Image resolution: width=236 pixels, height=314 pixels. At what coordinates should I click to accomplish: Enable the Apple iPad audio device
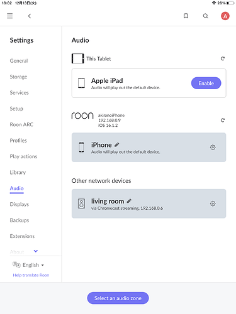206,83
